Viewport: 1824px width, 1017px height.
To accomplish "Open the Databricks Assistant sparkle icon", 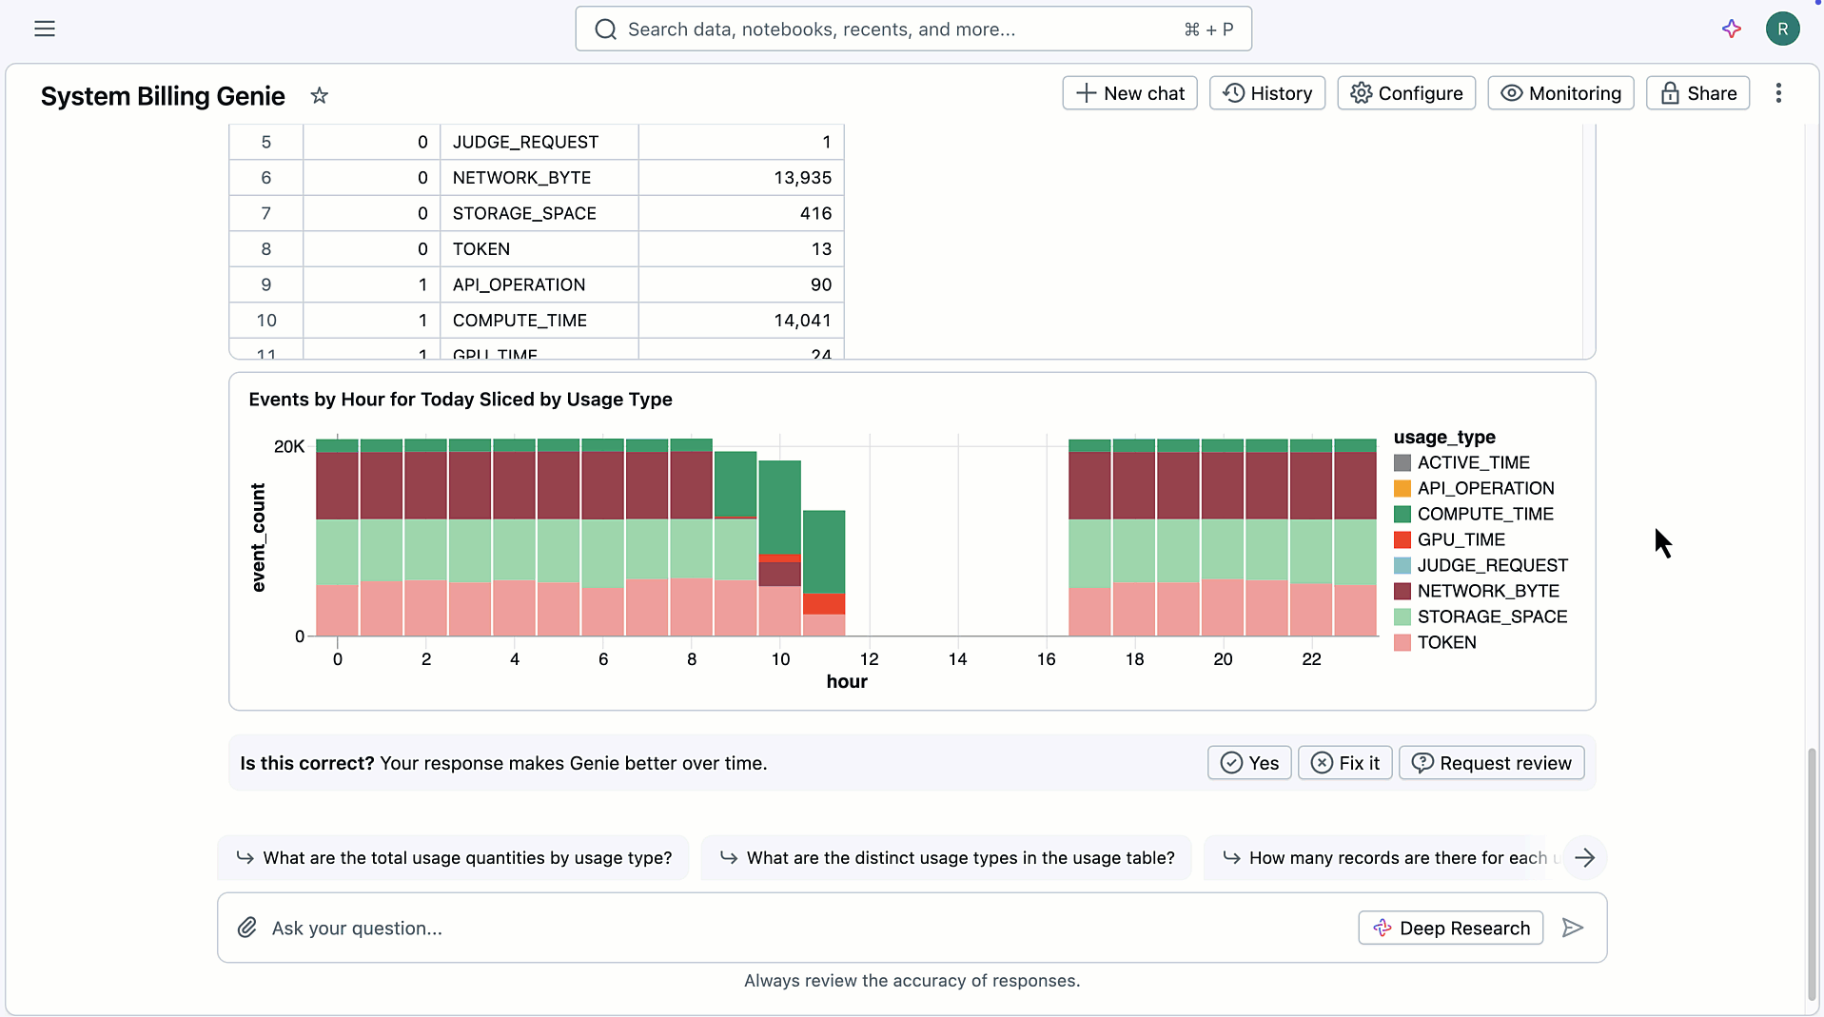I will coord(1732,29).
